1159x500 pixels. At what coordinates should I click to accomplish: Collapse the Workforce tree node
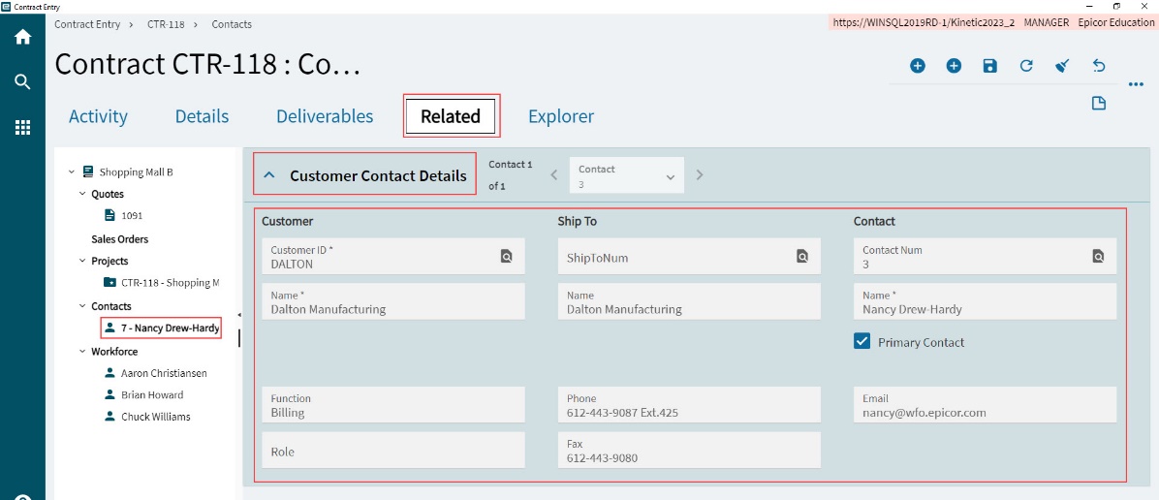point(82,352)
